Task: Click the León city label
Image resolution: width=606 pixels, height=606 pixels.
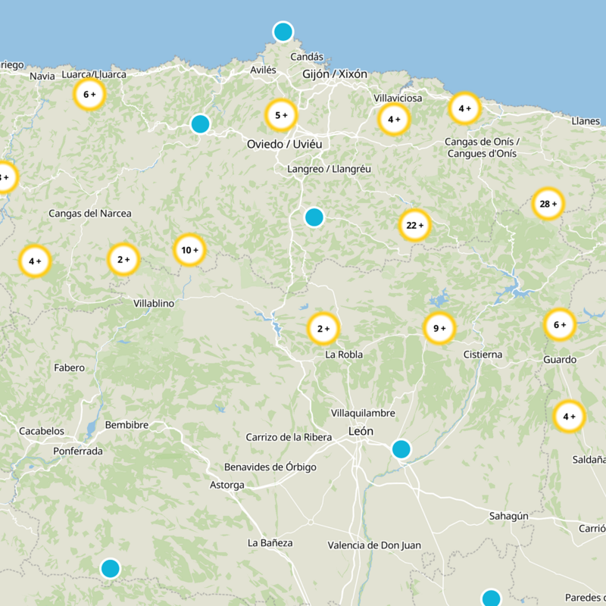Action: point(361,431)
